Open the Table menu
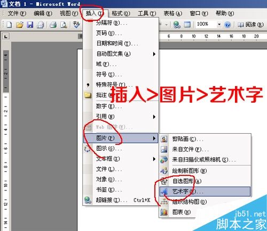The width and height of the screenshot is (267, 231). click(173, 13)
